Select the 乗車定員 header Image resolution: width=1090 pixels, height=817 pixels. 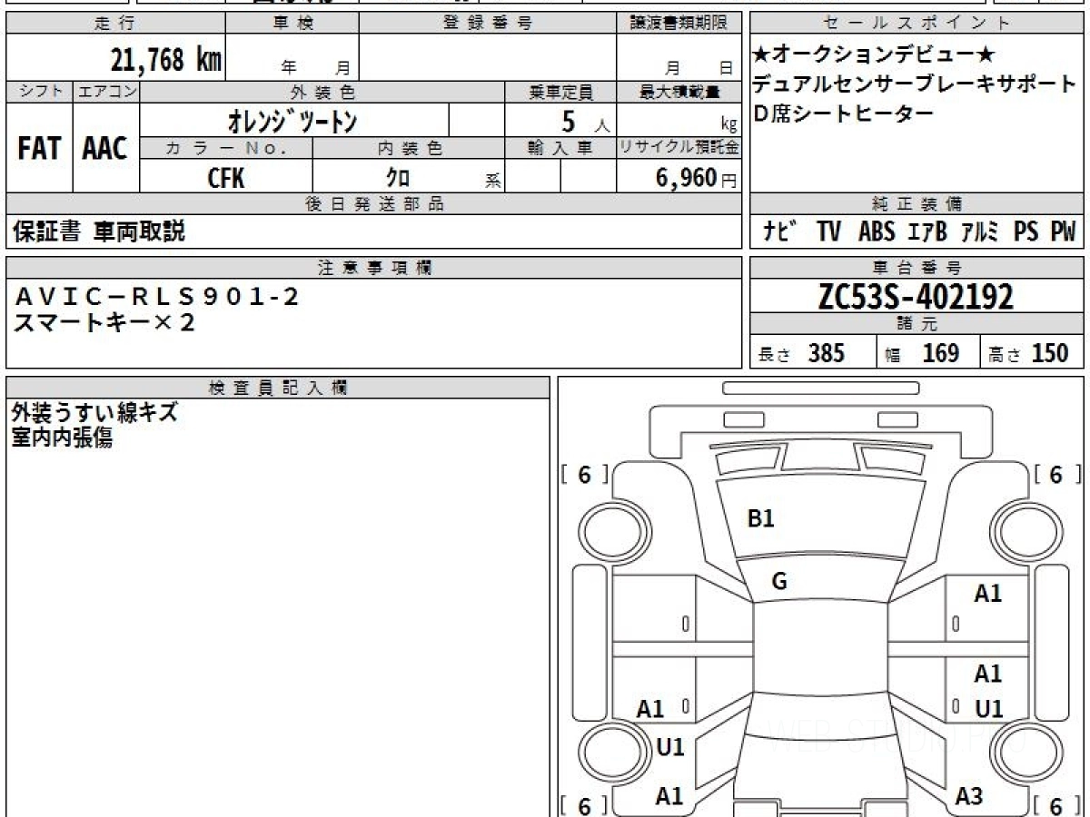tap(560, 92)
